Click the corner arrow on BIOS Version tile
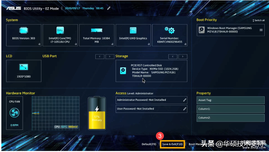The height and width of the screenshot is (152, 269). click(39, 44)
